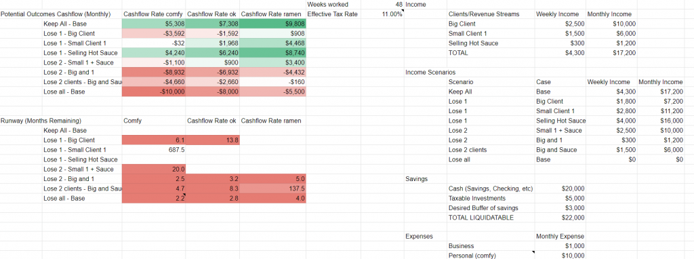
Task: Select the dark red -$10,000 Lose all cell
Action: point(154,92)
